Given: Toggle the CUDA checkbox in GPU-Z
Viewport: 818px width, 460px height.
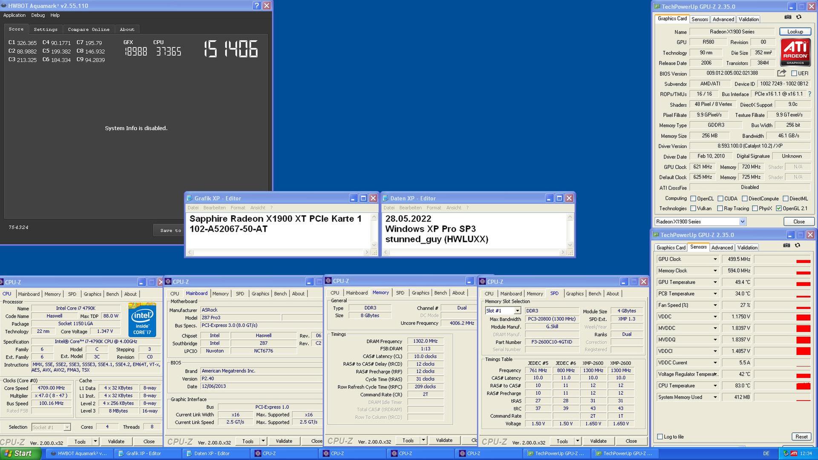Looking at the screenshot, I should (720, 198).
